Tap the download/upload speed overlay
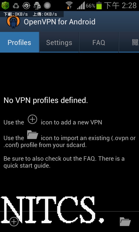 32,14
